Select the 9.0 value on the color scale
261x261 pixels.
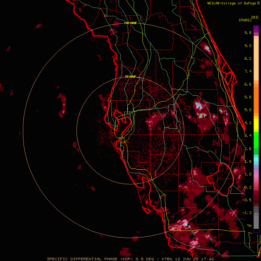click(248, 46)
